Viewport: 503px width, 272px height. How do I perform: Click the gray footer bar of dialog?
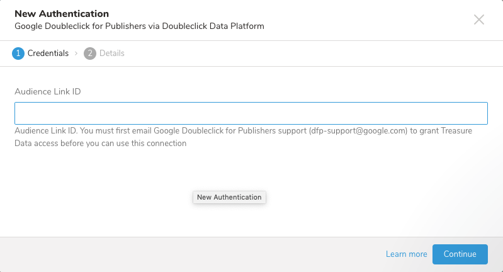[189, 254]
